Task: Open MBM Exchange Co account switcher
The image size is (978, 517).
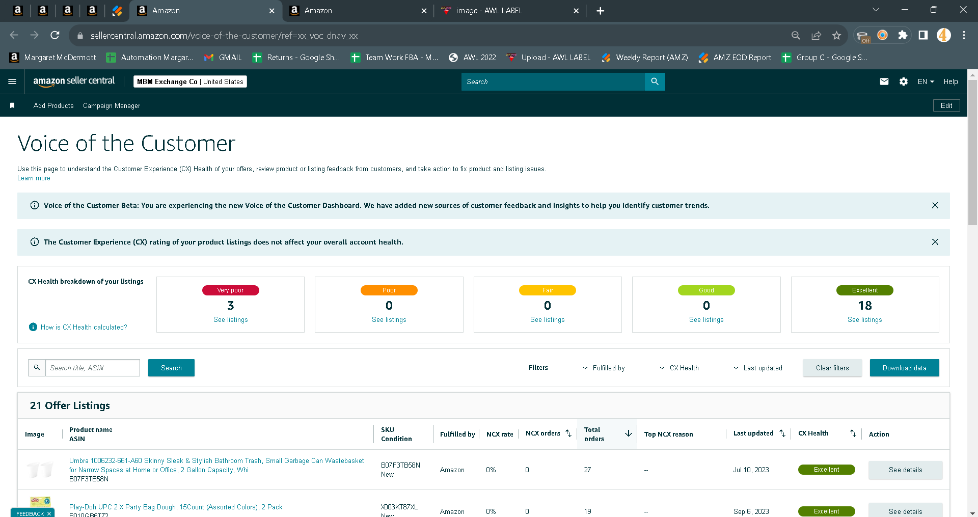Action: pos(190,81)
